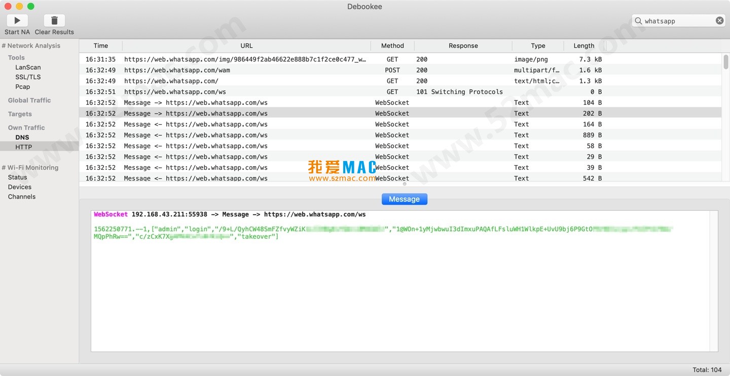This screenshot has width=730, height=376.
Task: Click the magnifier icon in the search field
Action: tap(638, 21)
